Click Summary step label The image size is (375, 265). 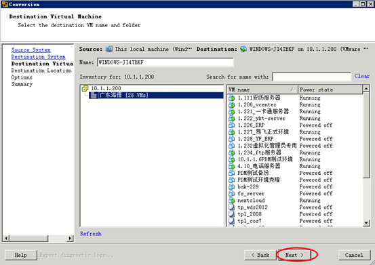(22, 84)
